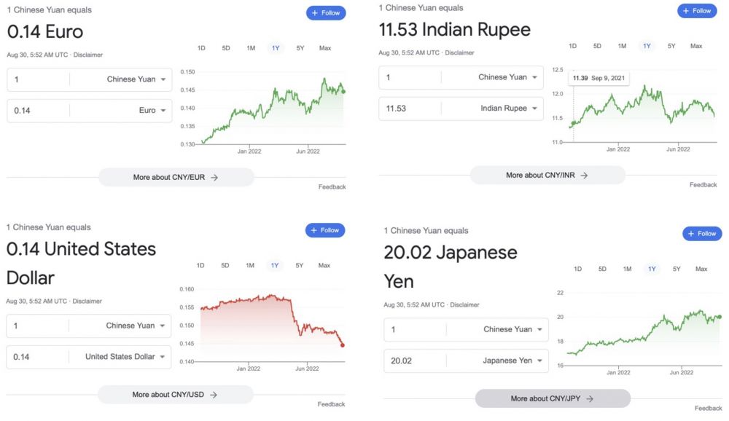Select 1D range on Indian Rupee chart
Viewport: 729px width, 421px height.
pyautogui.click(x=573, y=46)
